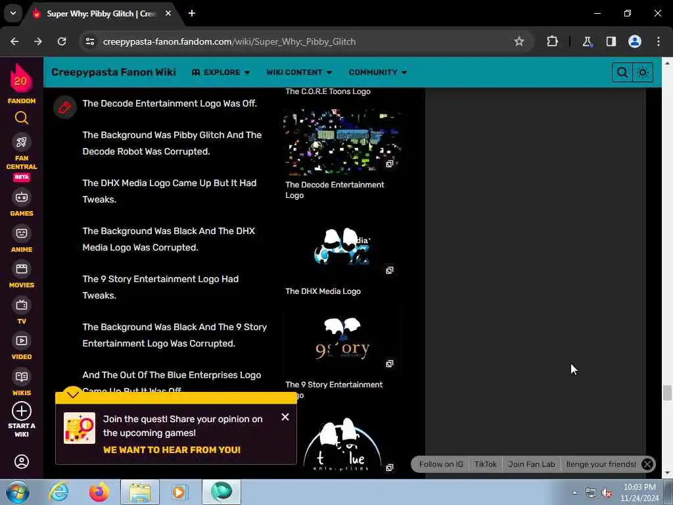This screenshot has height=505, width=673.
Task: Click the TikTok button
Action: 486,464
